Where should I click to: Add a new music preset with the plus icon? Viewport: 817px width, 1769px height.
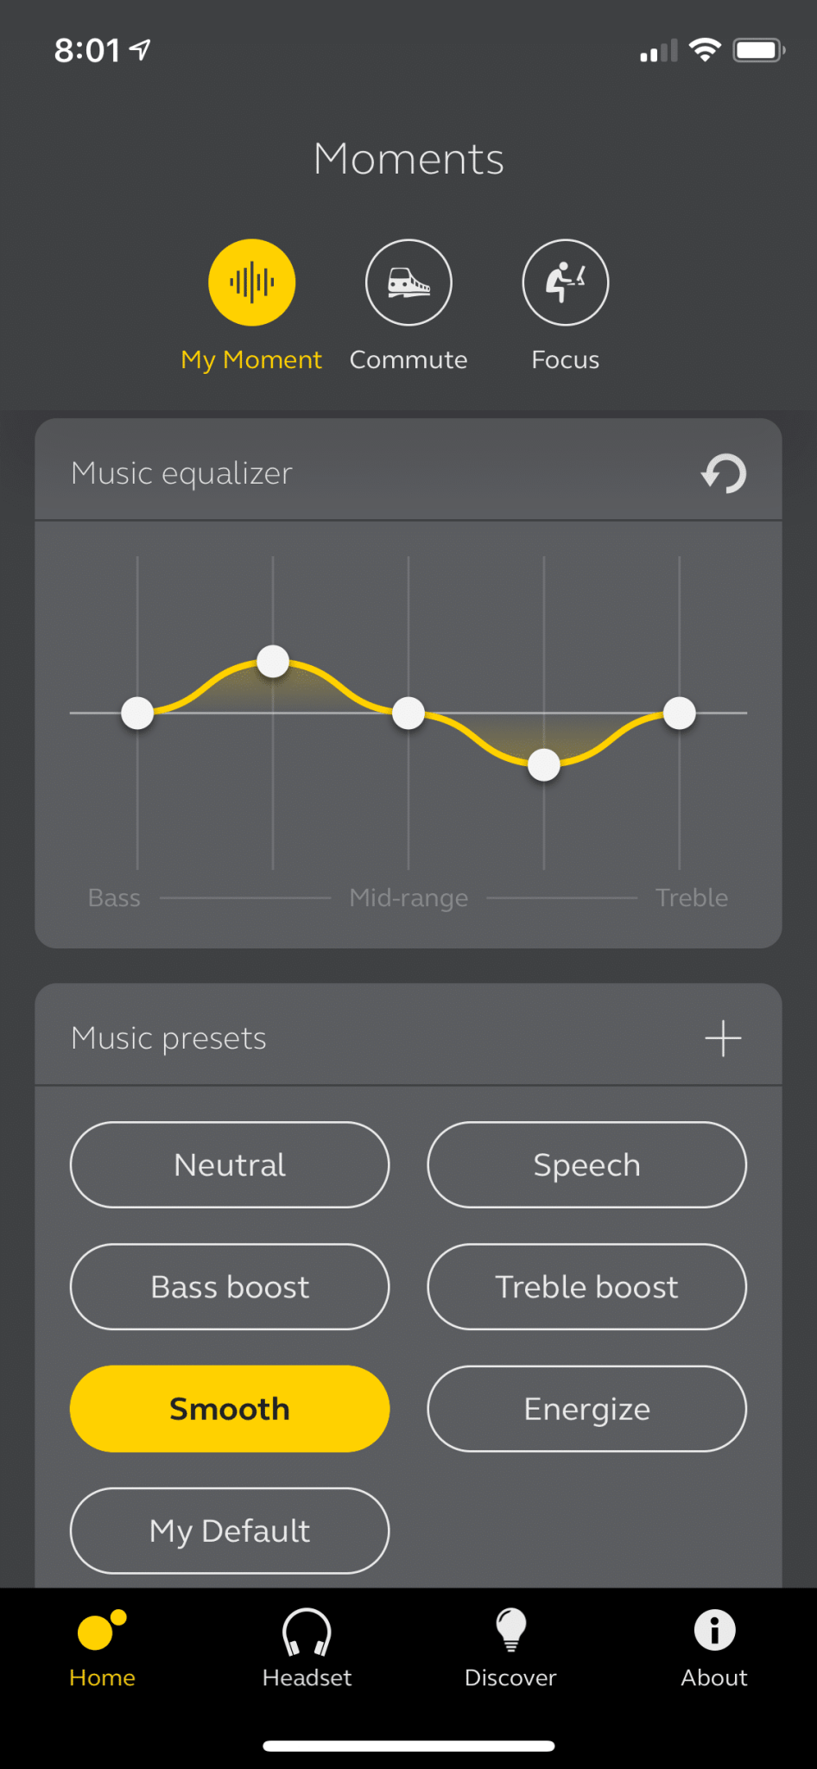pyautogui.click(x=723, y=1038)
